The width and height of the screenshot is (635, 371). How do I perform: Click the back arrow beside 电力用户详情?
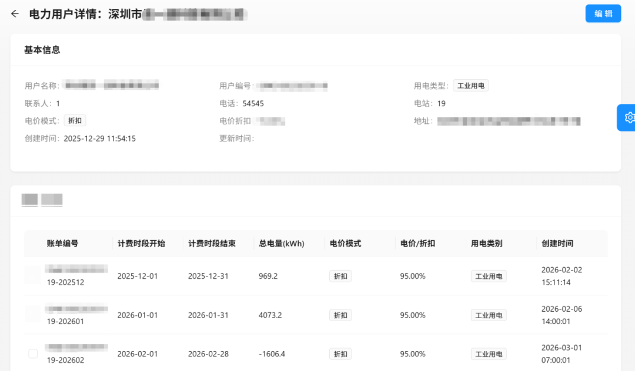pyautogui.click(x=15, y=14)
